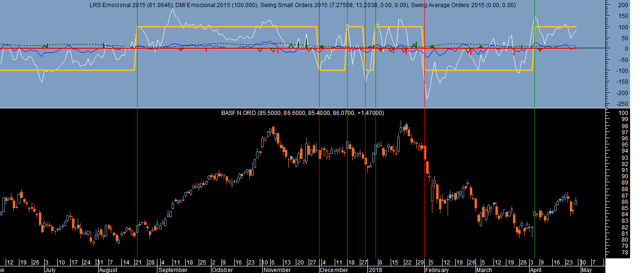This screenshot has width=641, height=273.
Task: Select the October month label
Action: (x=222, y=270)
